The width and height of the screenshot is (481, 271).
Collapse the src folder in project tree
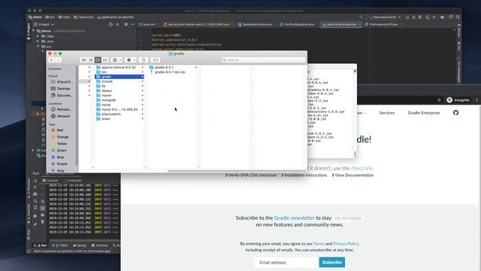coord(38,46)
